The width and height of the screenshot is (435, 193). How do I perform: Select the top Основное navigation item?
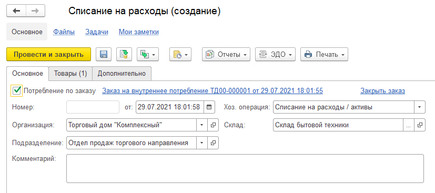coord(27,32)
